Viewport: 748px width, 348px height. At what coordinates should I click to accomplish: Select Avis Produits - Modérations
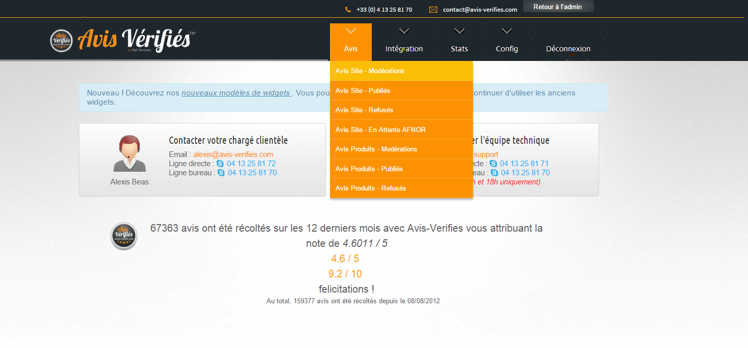(x=401, y=149)
